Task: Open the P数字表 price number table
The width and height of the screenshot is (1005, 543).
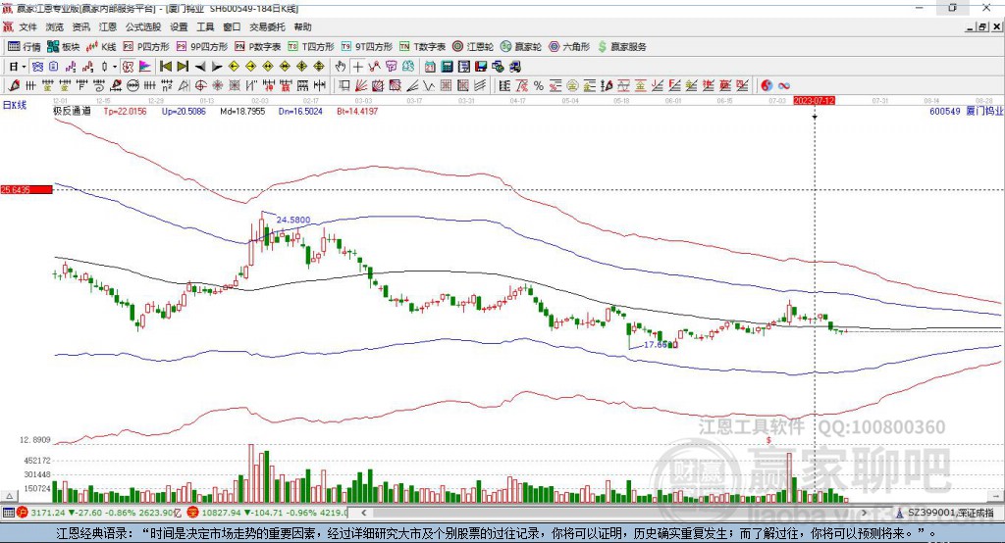Action: [x=258, y=47]
